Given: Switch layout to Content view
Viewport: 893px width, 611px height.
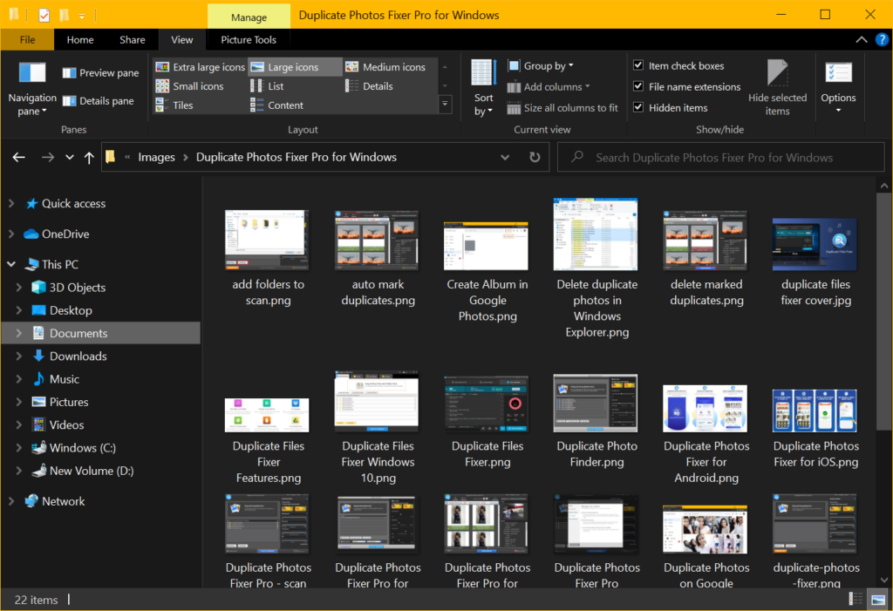Looking at the screenshot, I should (x=276, y=105).
